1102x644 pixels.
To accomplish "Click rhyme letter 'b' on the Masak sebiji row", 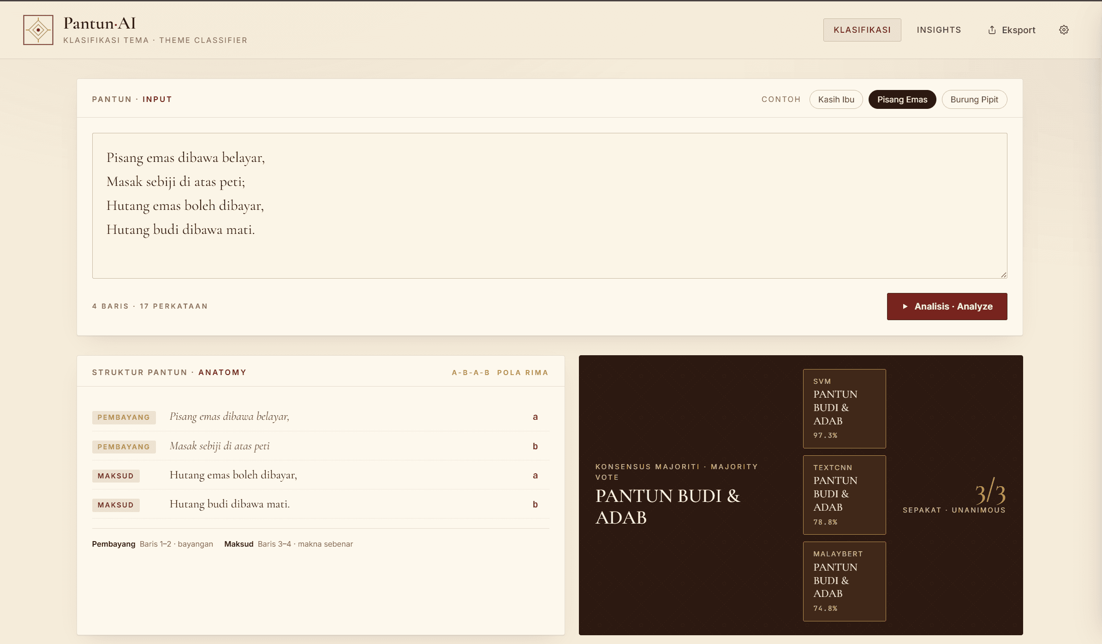I will click(x=535, y=447).
